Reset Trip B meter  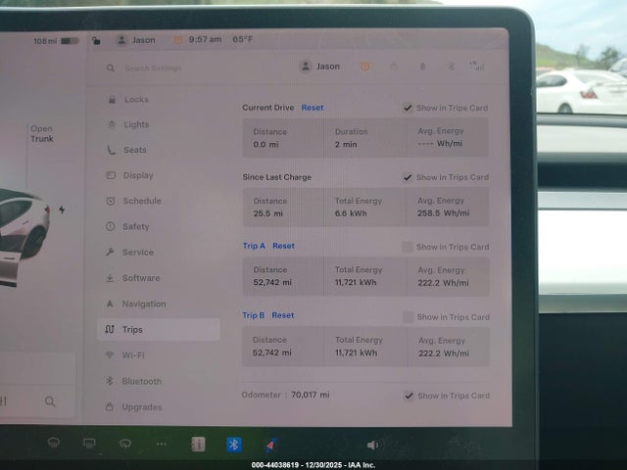(x=283, y=315)
